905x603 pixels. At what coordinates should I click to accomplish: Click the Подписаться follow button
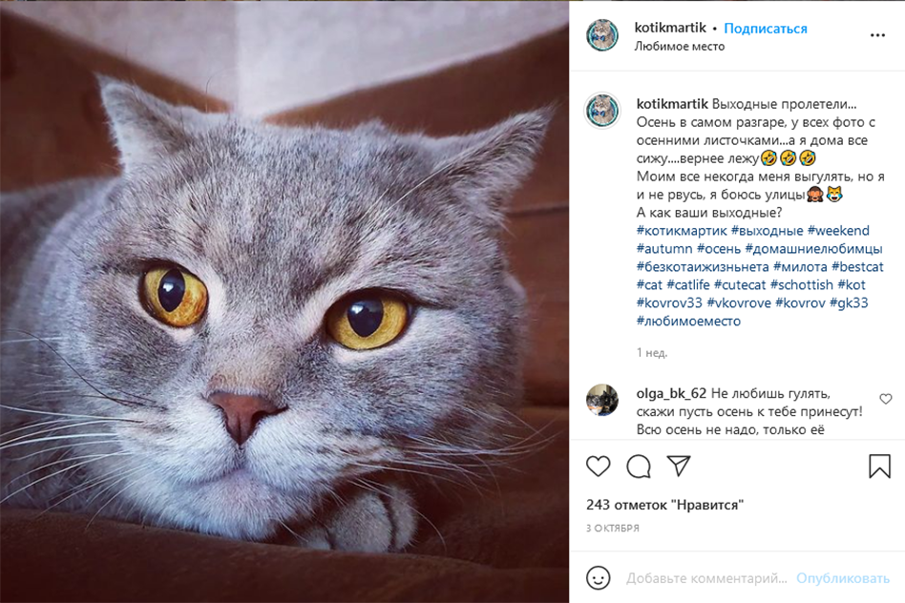tap(765, 29)
